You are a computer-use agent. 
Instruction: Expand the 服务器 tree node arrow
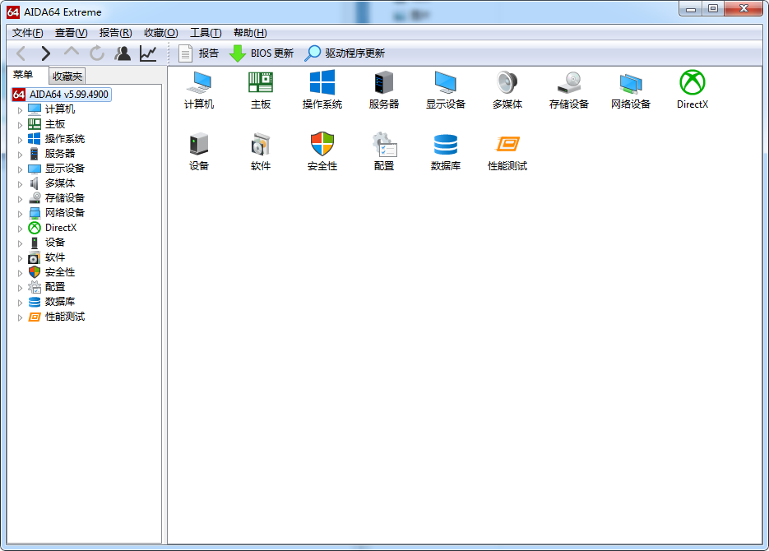coord(20,155)
